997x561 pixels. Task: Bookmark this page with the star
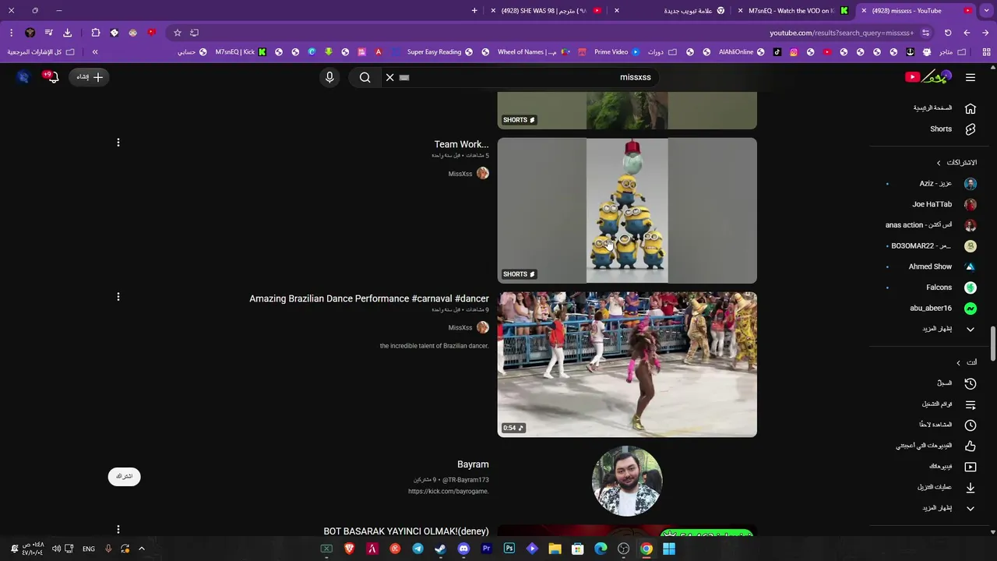click(x=178, y=33)
